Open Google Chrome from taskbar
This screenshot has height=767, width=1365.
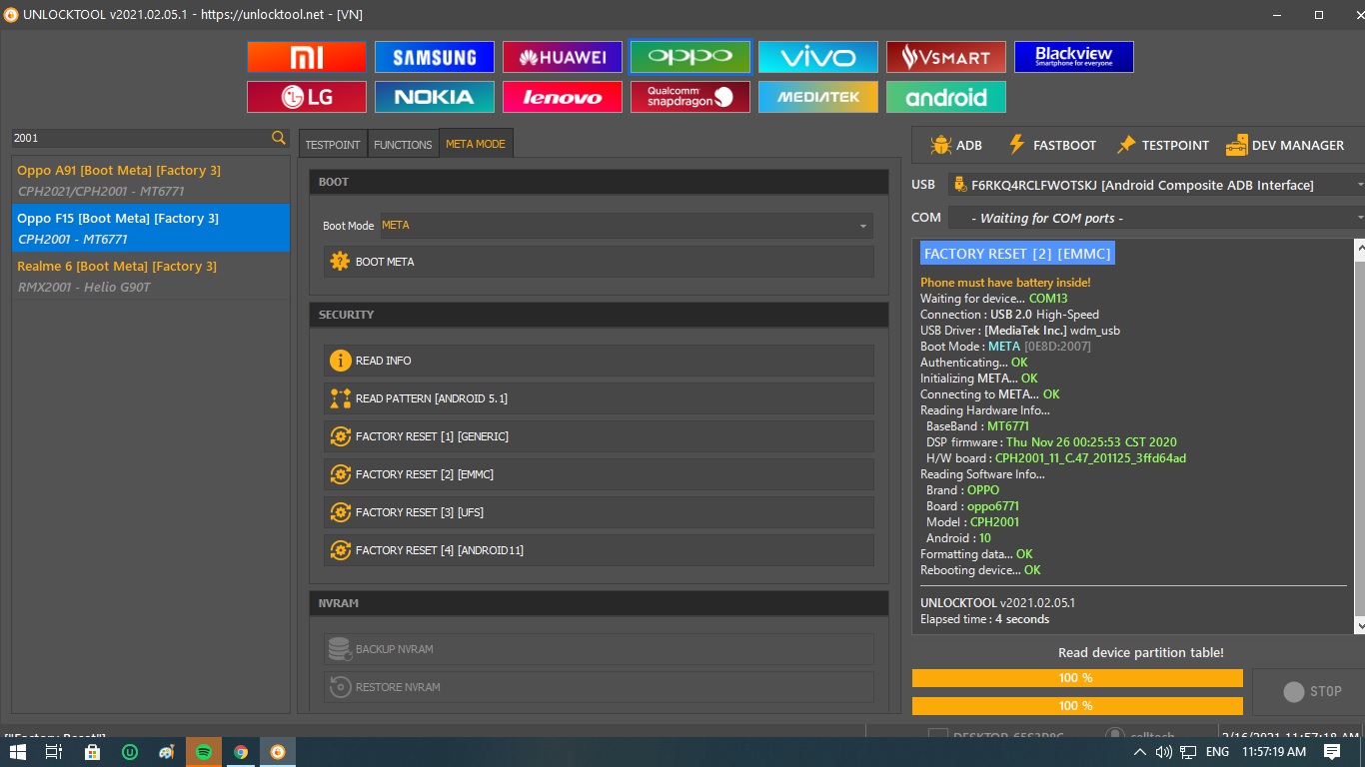coord(241,752)
